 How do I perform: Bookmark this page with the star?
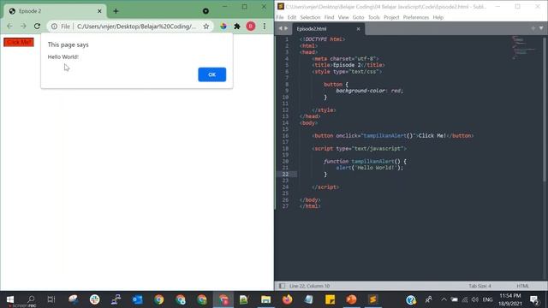pyautogui.click(x=206, y=27)
